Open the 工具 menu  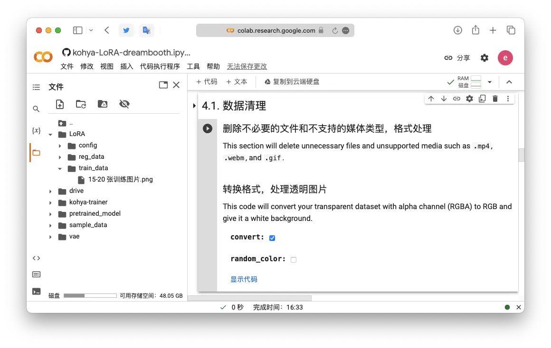(x=193, y=66)
